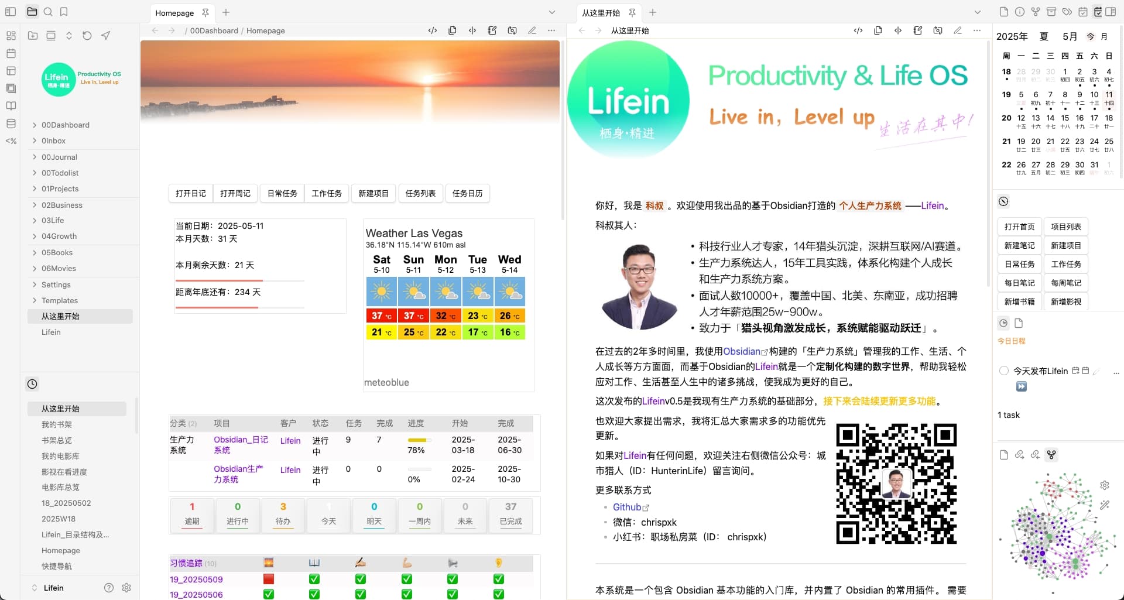Screen dimensions: 1124x600
Task: Click progress bar under 距离年底还有
Action: (240, 307)
